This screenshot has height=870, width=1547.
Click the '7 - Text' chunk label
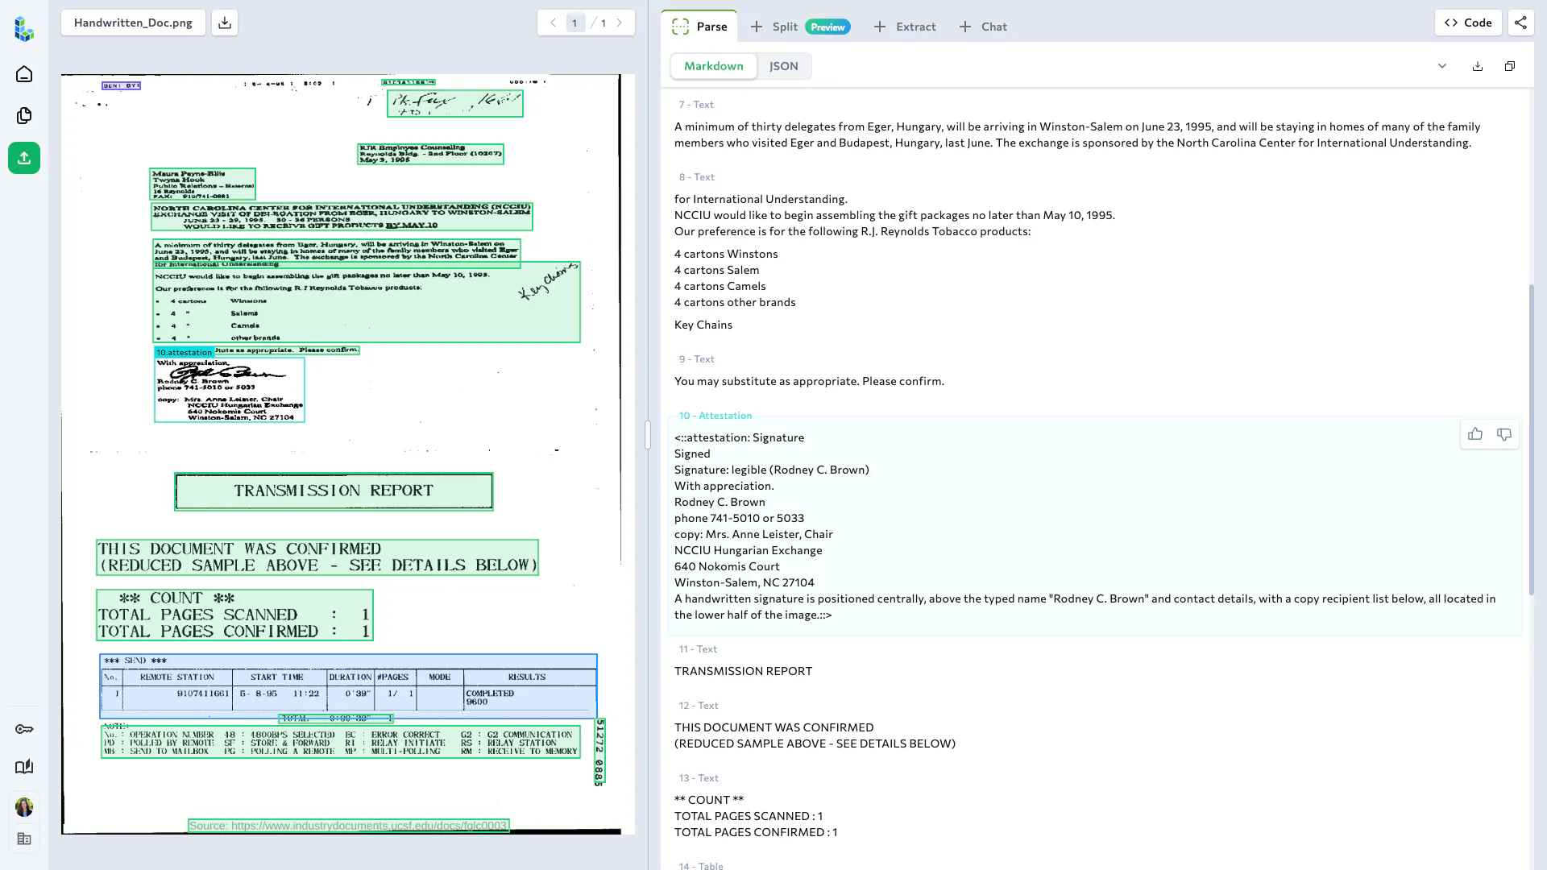[696, 105]
